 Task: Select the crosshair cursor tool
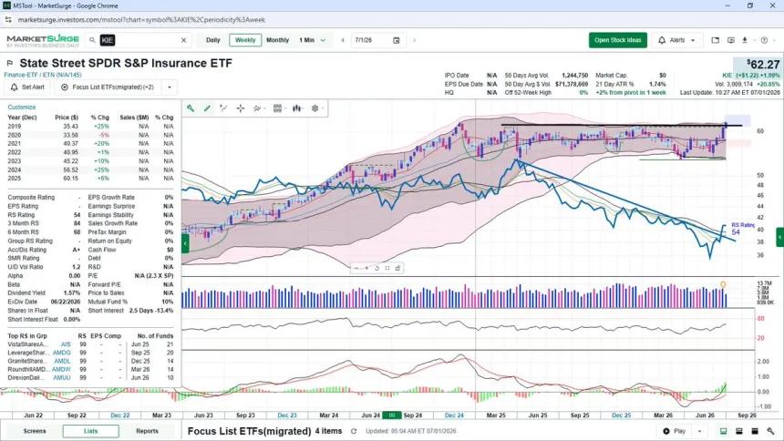tap(241, 108)
